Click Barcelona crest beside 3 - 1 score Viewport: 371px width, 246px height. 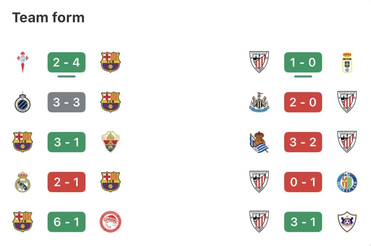point(23,142)
